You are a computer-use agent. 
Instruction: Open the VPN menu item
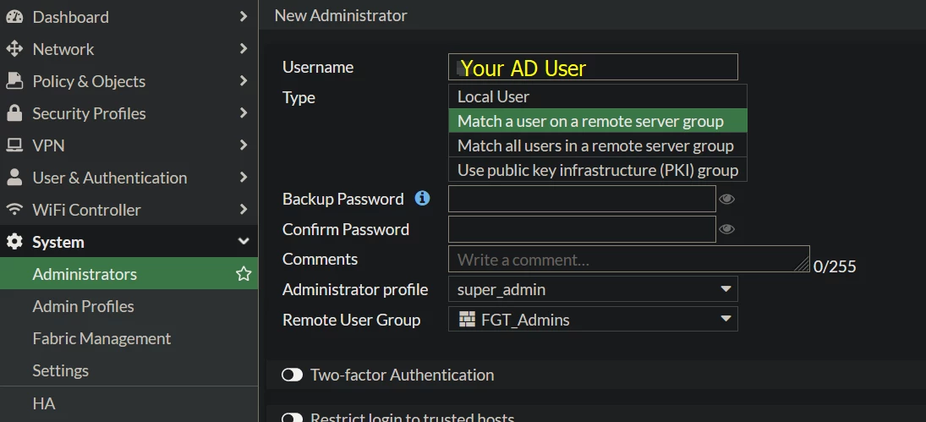pyautogui.click(x=129, y=145)
